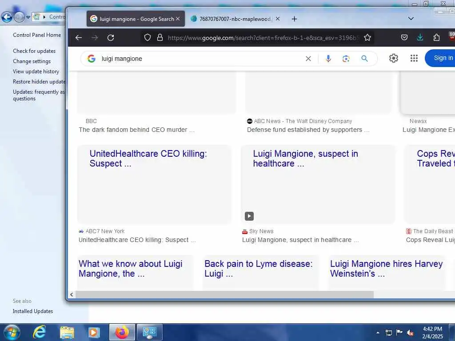Image resolution: width=455 pixels, height=341 pixels.
Task: Save page to Pocket
Action: (x=404, y=37)
